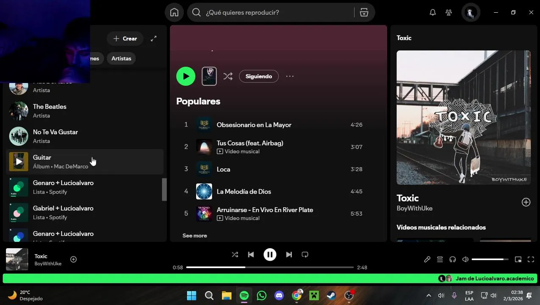Image resolution: width=540 pixels, height=305 pixels.
Task: Launch Steam from taskbar
Action: 332,295
